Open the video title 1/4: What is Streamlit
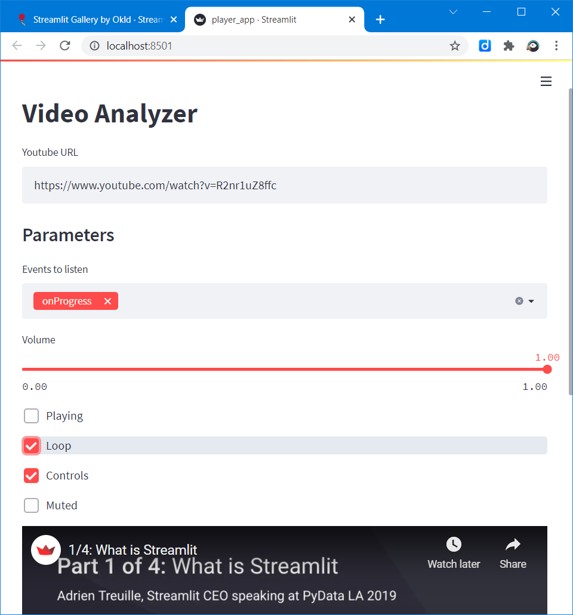 coord(133,549)
